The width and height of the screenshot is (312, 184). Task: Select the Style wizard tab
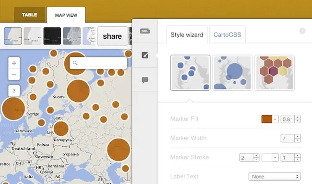coord(187,35)
